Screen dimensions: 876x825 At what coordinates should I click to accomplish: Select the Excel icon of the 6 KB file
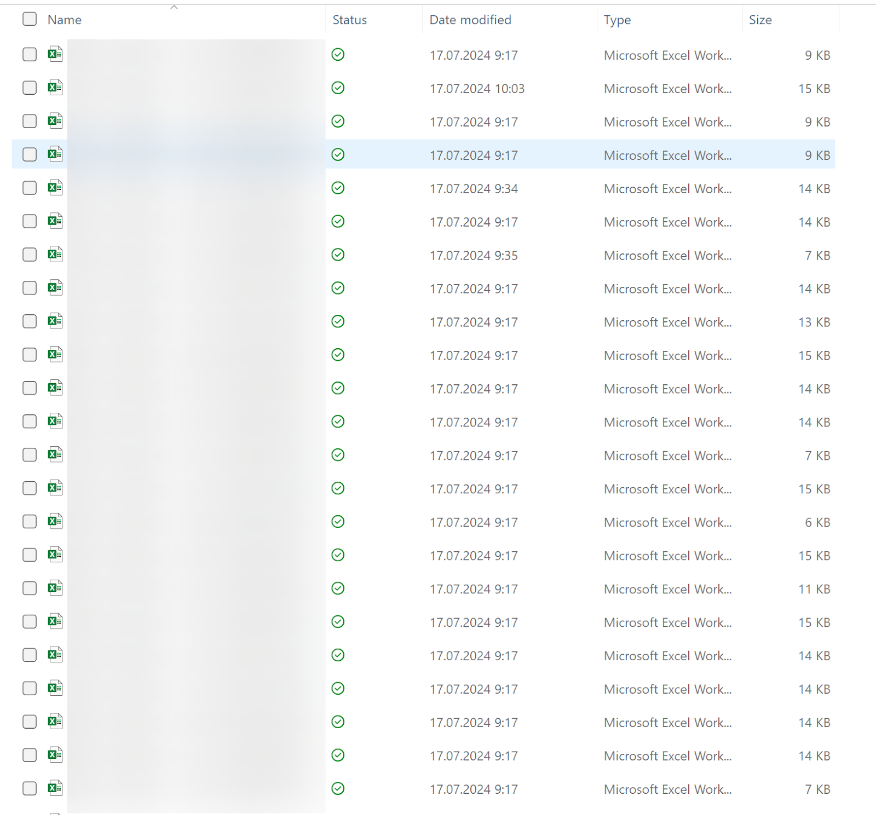(x=55, y=522)
